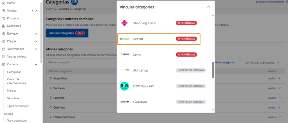Expand the Vendas sidebar menu

[x=36, y=11]
